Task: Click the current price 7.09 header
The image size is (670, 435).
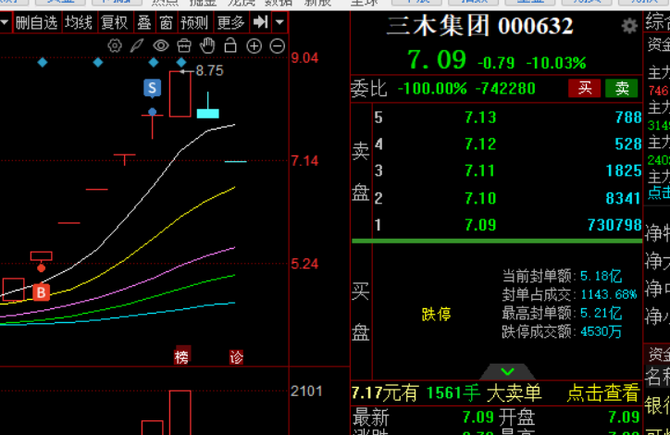Action: 436,59
